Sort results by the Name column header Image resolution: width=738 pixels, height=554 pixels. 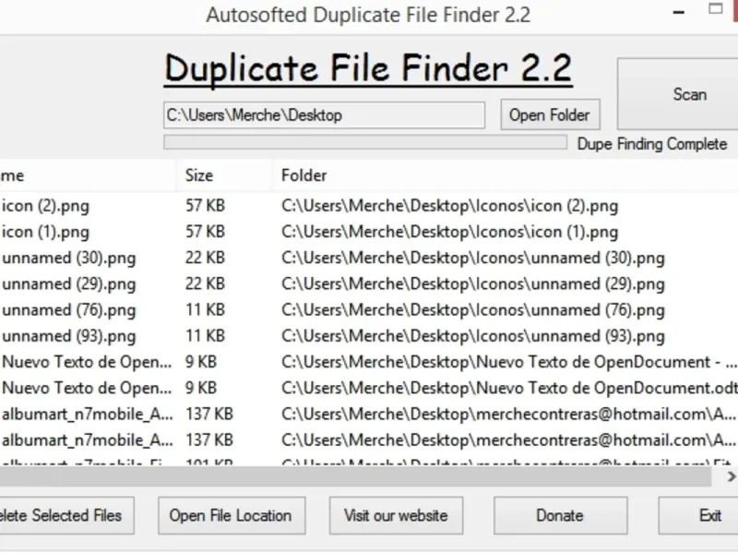coord(13,175)
